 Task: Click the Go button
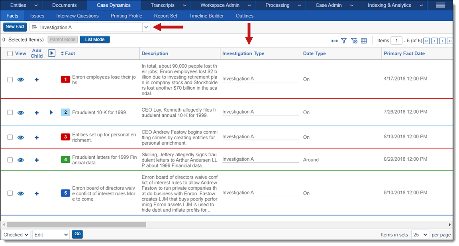pos(77,234)
